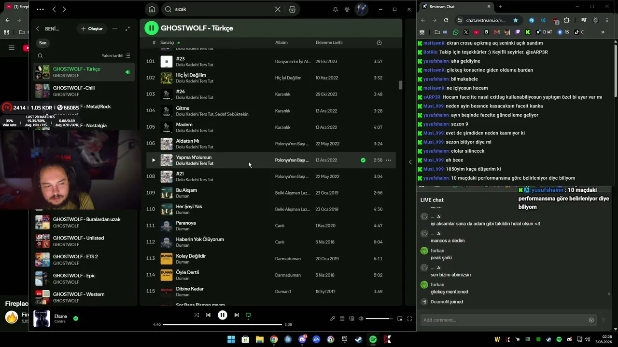This screenshot has height=347, width=618.
Task: Sort by Eklenme tarihi column header
Action: (x=329, y=42)
